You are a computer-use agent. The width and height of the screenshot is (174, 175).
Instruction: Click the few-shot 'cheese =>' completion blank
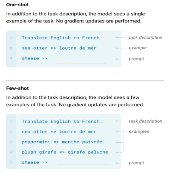pos(84,164)
